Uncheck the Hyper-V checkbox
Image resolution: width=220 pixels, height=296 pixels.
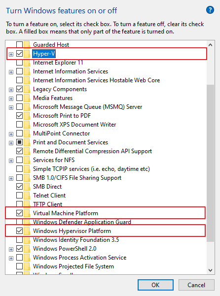point(19,54)
